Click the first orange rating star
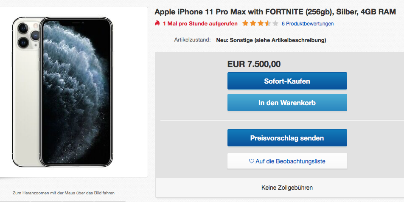 (245, 23)
